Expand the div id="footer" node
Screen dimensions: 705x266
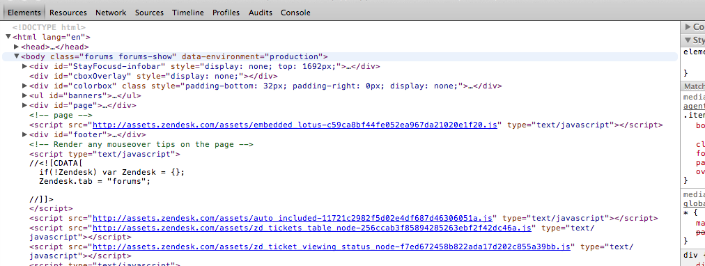[x=24, y=135]
